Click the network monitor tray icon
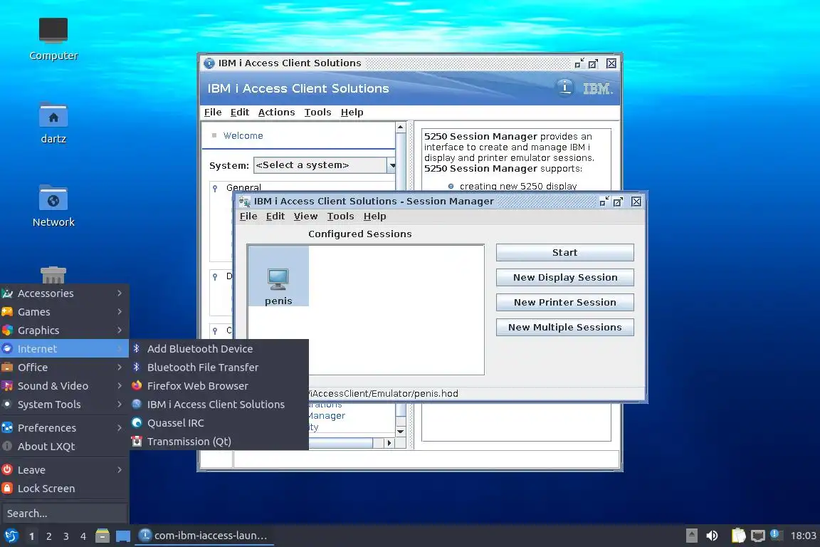Image resolution: width=820 pixels, height=547 pixels. tap(757, 536)
